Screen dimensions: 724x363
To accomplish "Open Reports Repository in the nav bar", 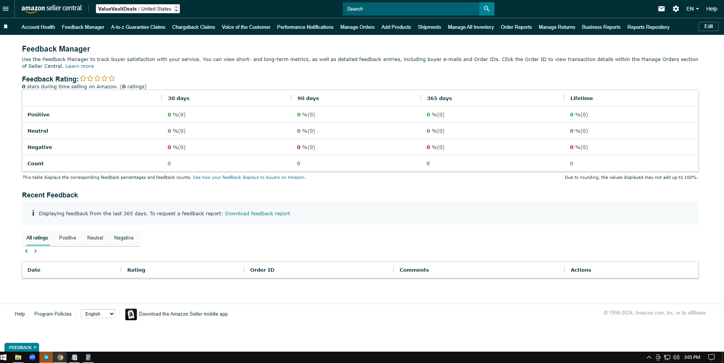I will 648,27.
